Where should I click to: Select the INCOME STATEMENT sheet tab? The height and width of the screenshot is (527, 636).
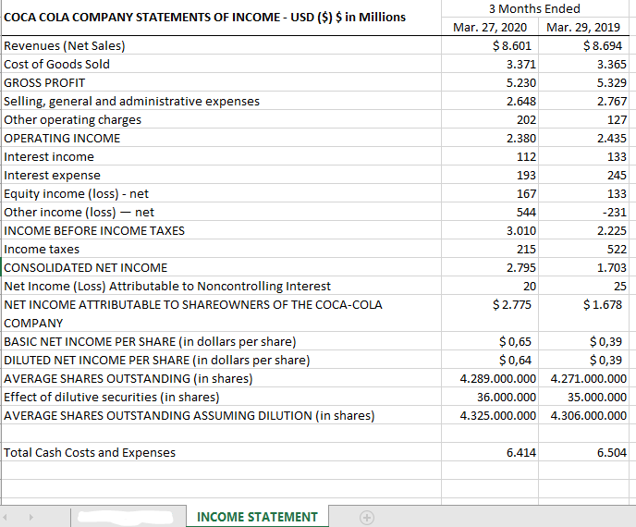(257, 517)
